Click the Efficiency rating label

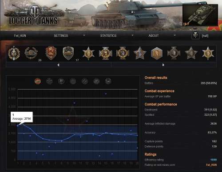click(x=154, y=160)
